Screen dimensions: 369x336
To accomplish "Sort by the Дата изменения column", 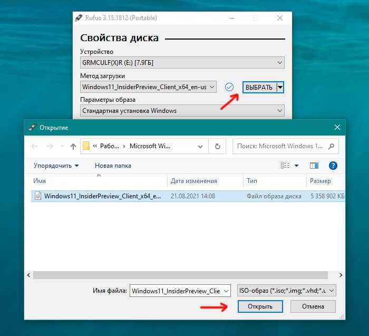I will (x=205, y=181).
